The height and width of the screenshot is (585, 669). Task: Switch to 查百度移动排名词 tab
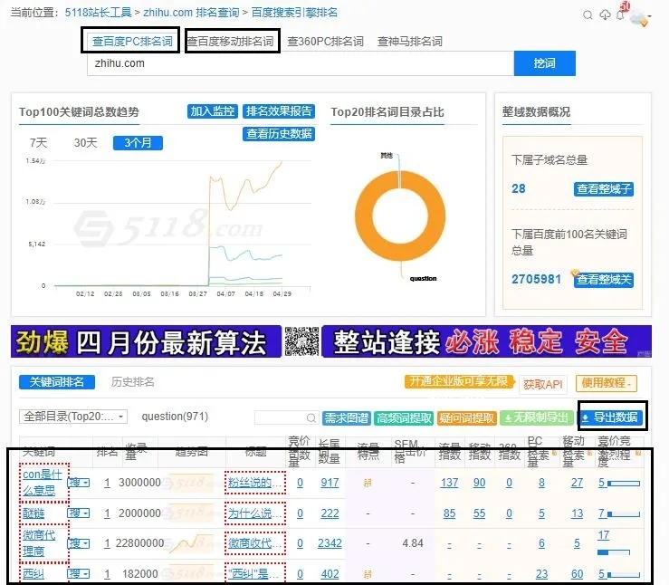point(231,41)
